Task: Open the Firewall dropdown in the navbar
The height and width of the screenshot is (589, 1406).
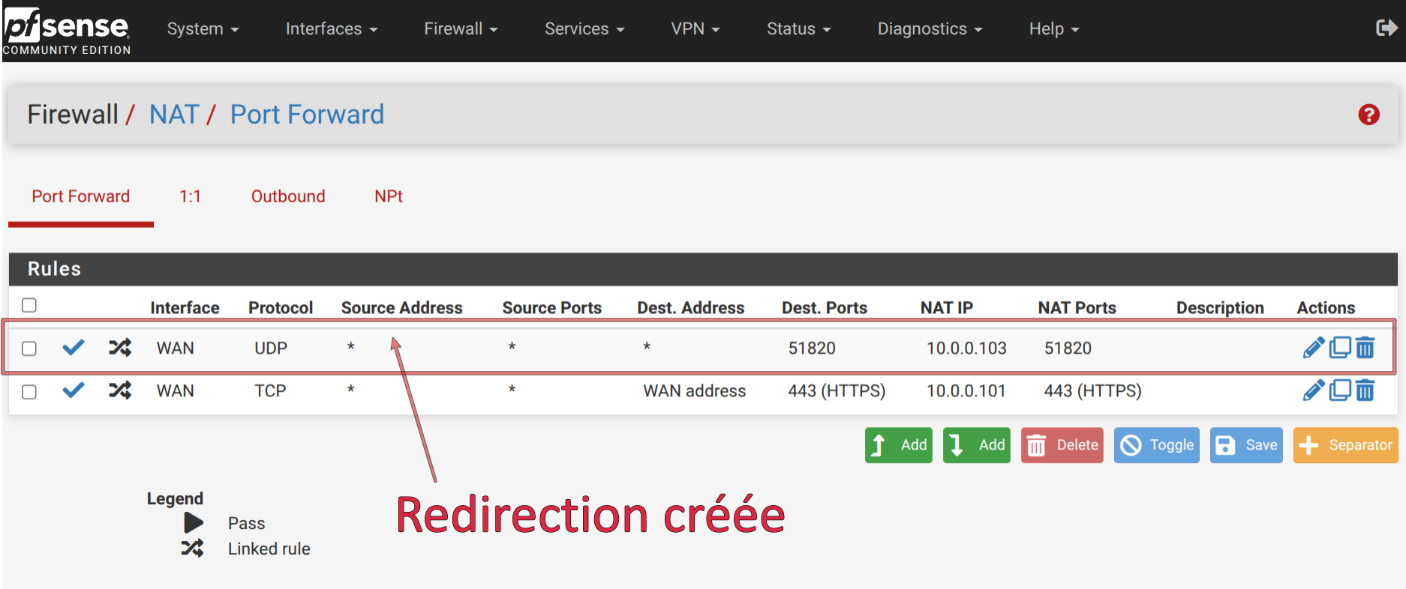Action: click(x=461, y=29)
